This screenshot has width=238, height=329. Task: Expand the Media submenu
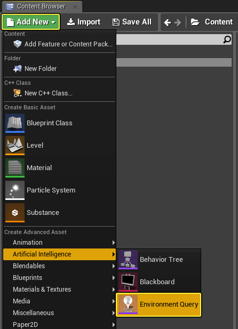pyautogui.click(x=59, y=301)
